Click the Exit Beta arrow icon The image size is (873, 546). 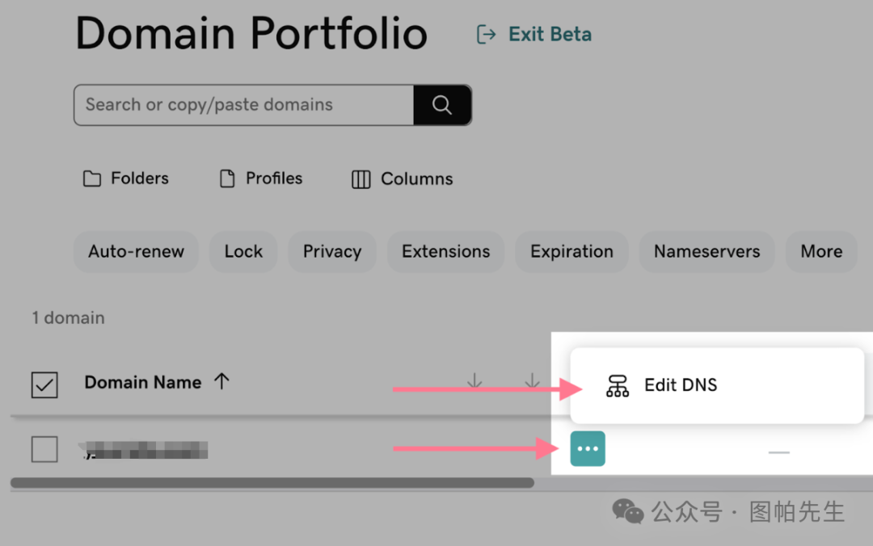(486, 34)
